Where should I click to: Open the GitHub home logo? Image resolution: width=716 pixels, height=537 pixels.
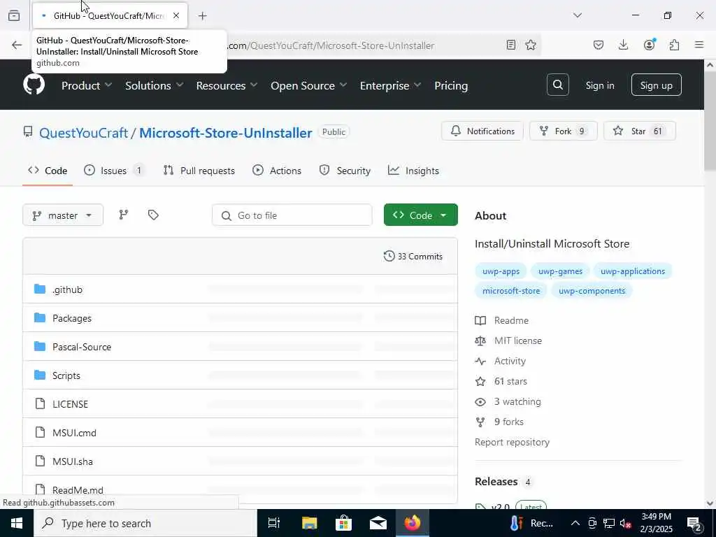point(34,85)
